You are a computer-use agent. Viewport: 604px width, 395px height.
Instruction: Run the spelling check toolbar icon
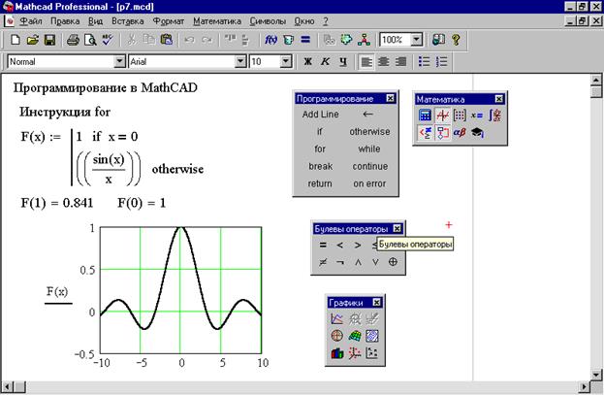[x=108, y=40]
